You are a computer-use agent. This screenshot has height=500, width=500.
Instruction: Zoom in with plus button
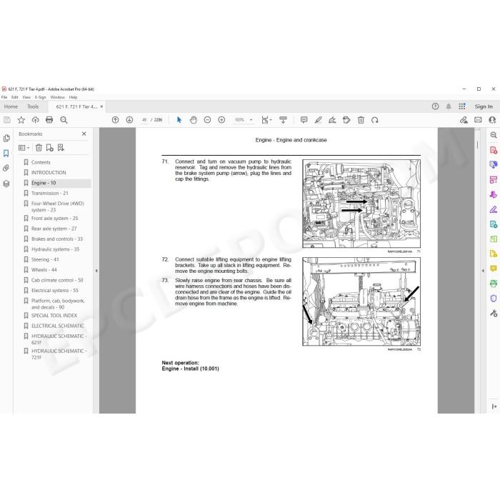tap(221, 120)
